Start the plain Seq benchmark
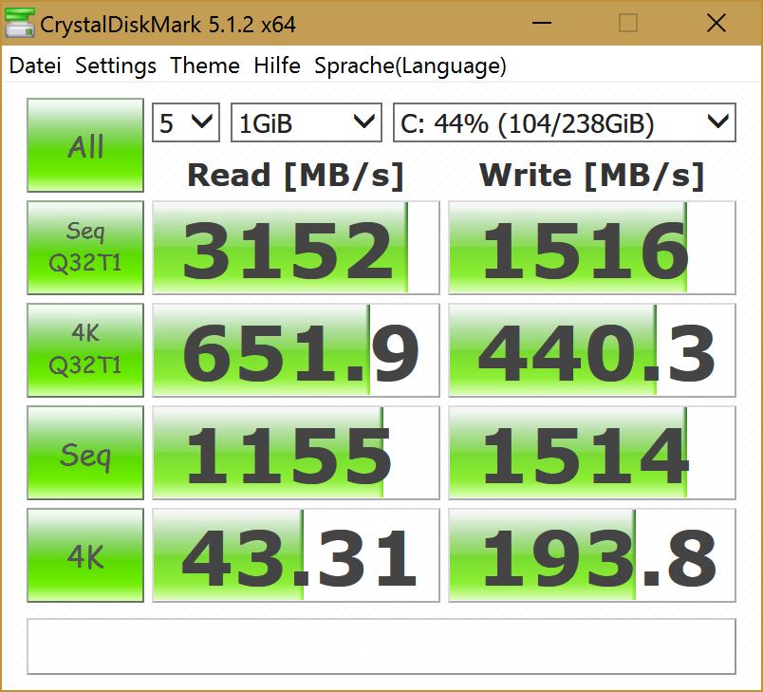 (85, 453)
